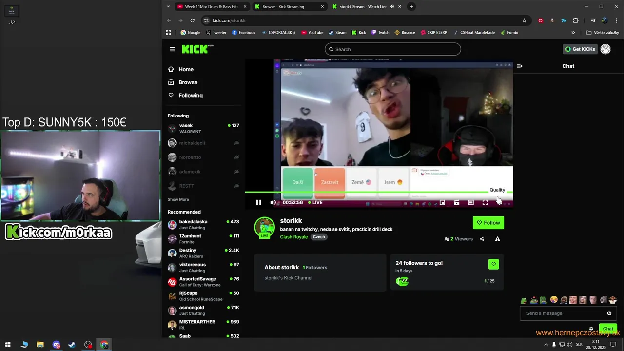This screenshot has height=351, width=624.
Task: Open MISTERARTHER recommended channel
Action: click(203, 325)
